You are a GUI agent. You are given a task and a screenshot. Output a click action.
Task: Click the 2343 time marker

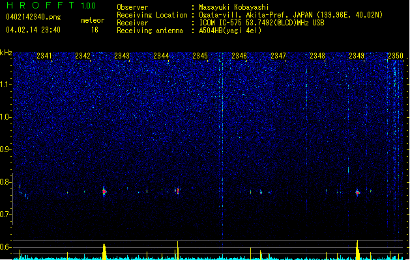point(122,56)
